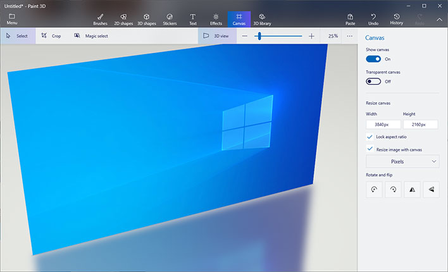Enable the Transparent canvas toggle

pyautogui.click(x=373, y=82)
